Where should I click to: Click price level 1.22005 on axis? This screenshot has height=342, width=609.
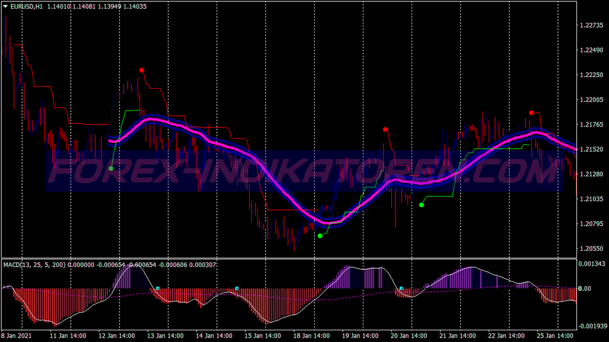tap(592, 100)
